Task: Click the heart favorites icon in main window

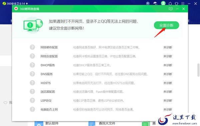Action: [5, 103]
